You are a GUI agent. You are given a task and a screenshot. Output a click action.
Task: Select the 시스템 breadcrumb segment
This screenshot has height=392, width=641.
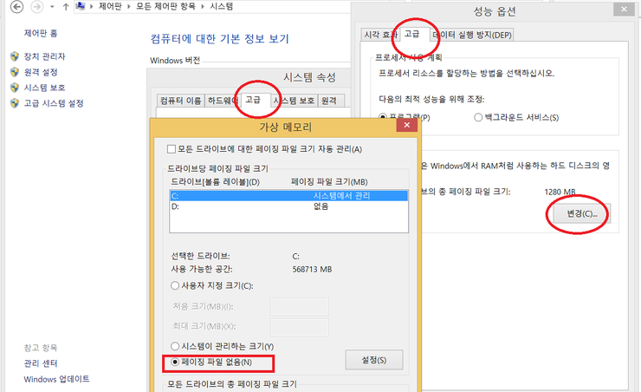(221, 7)
